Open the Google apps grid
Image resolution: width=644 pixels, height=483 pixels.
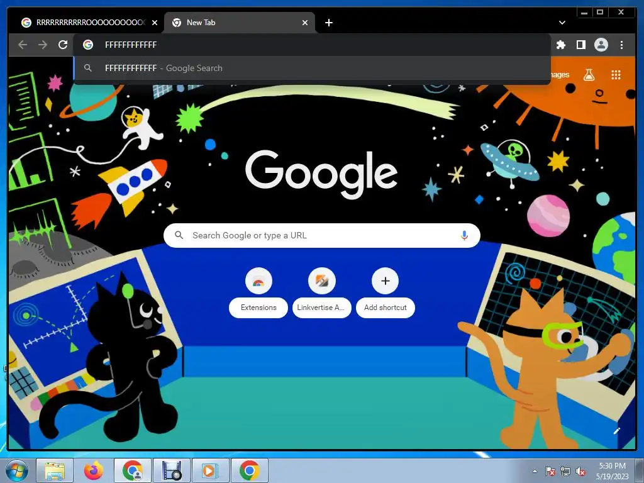pos(616,75)
